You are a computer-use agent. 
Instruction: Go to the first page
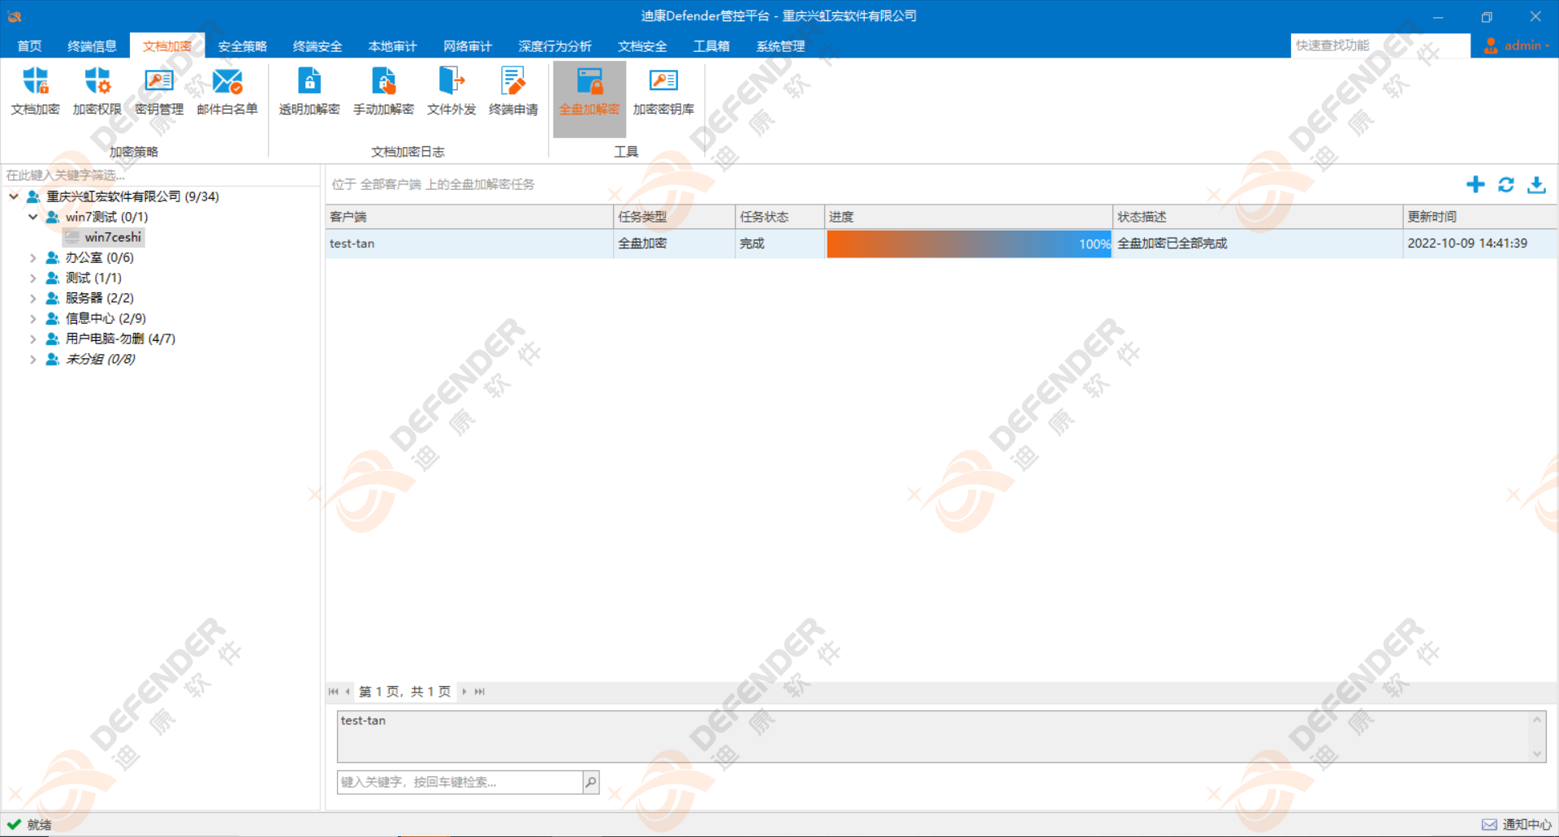tap(333, 692)
